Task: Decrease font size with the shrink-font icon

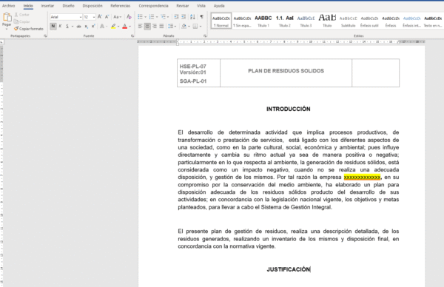Action: 107,17
